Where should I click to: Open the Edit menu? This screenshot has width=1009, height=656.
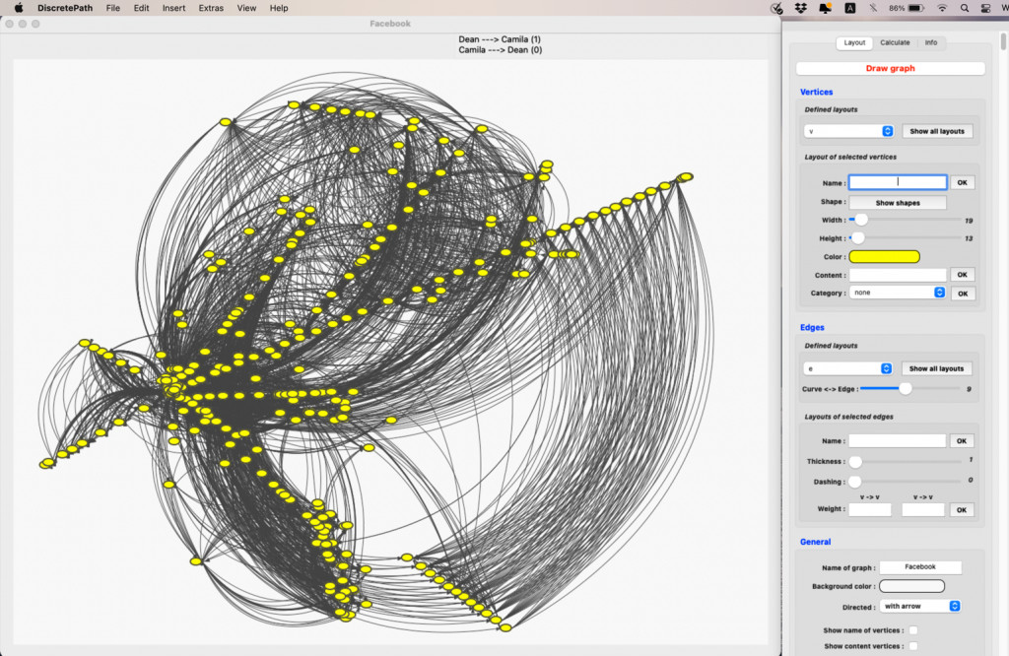[x=142, y=8]
